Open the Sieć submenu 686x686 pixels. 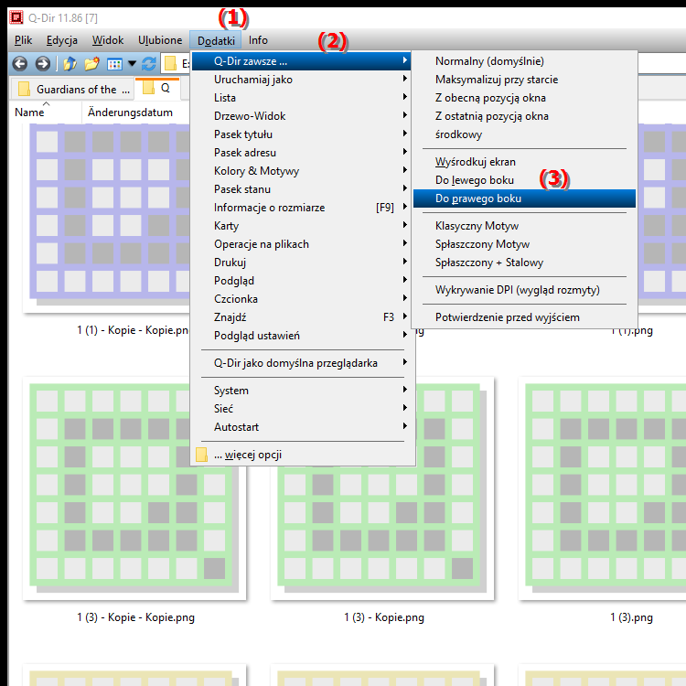coord(301,409)
